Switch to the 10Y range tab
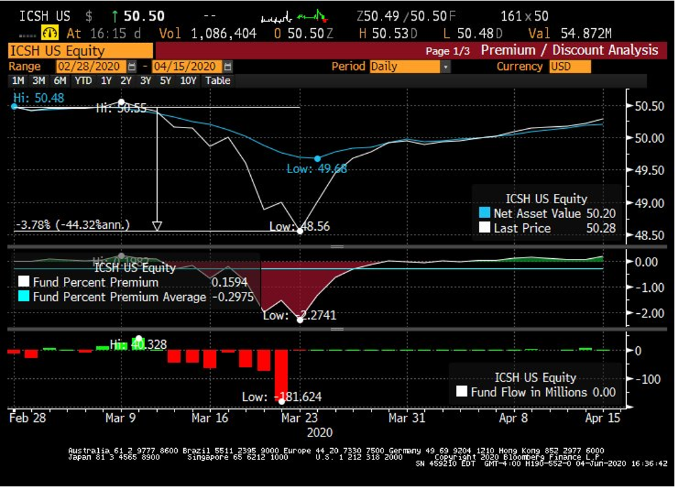675x487 pixels. click(x=188, y=81)
